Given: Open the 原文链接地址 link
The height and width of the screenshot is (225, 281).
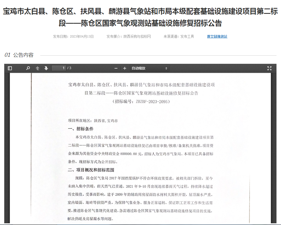Looking at the screenshot, I should 217,36.
